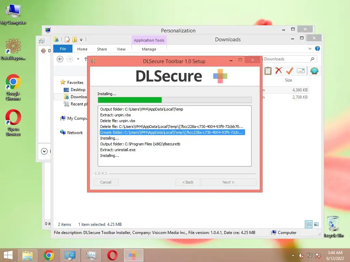Launch Opera Browser desktop shortcut
Image resolution: width=350 pixels, height=262 pixels.
13,122
